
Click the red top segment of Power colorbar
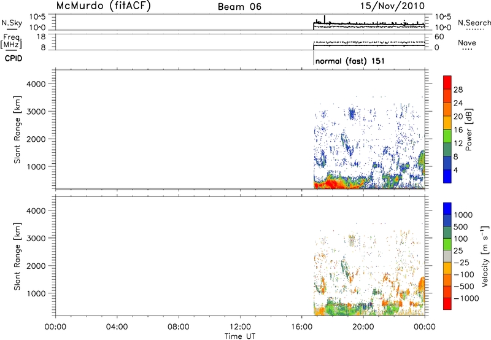pyautogui.click(x=447, y=82)
